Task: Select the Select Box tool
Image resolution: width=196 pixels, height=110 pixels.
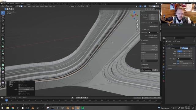Action: tap(3, 13)
